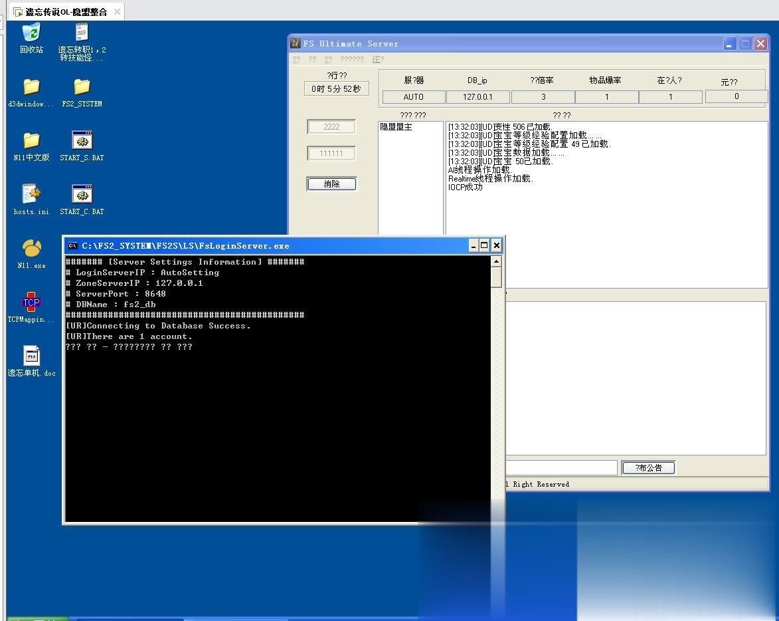Open the third ?? menu in FS Ultimate Server
Image resolution: width=779 pixels, height=621 pixels.
click(328, 60)
